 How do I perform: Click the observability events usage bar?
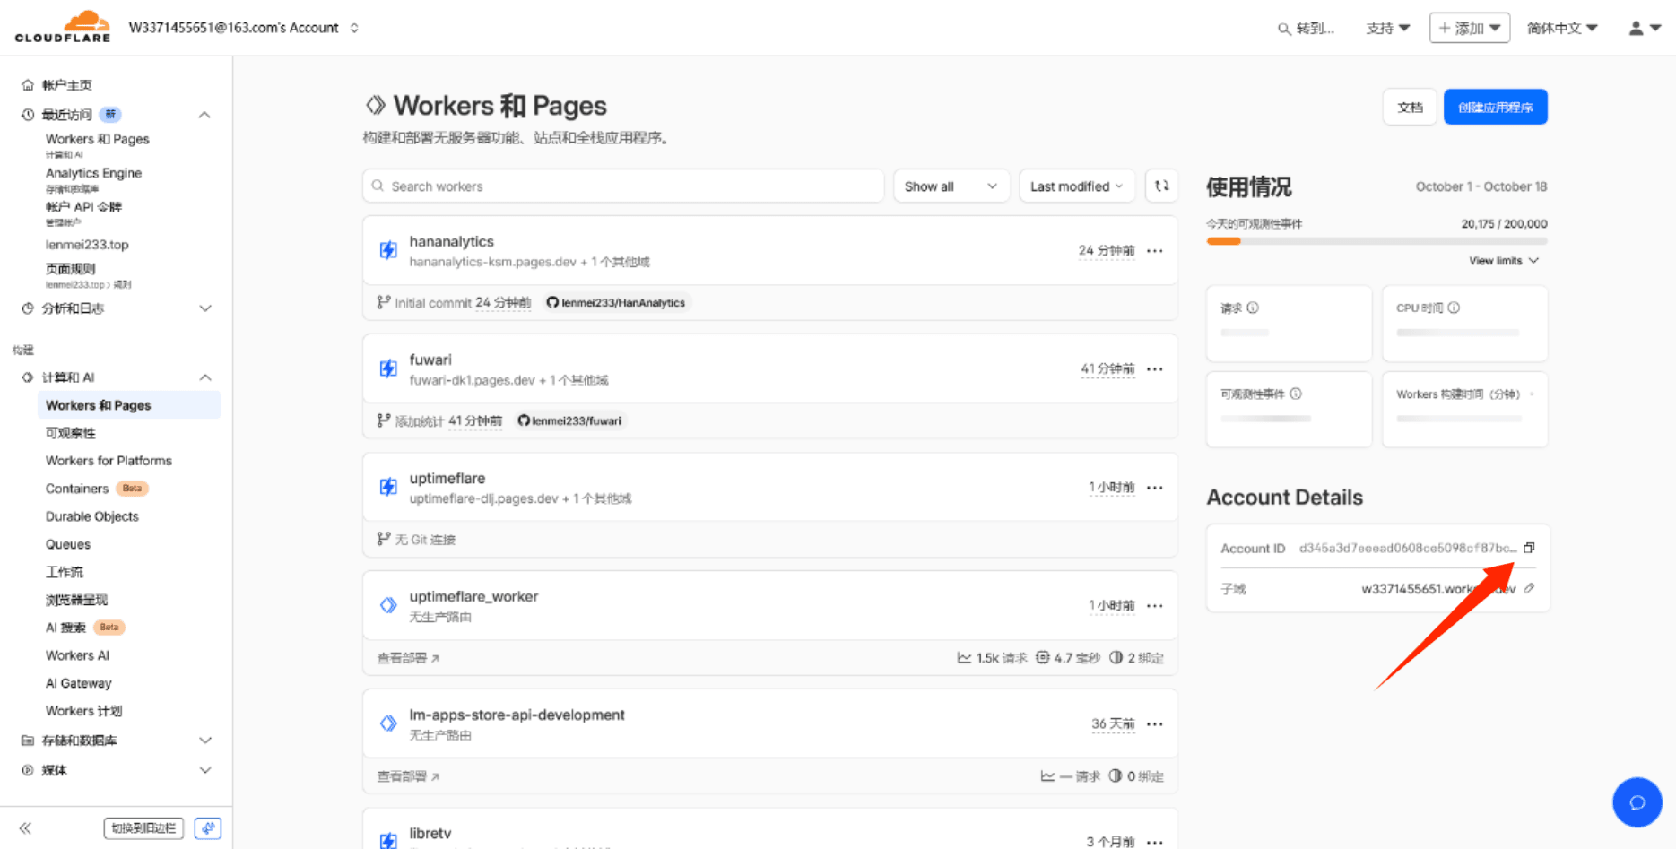coord(1376,240)
